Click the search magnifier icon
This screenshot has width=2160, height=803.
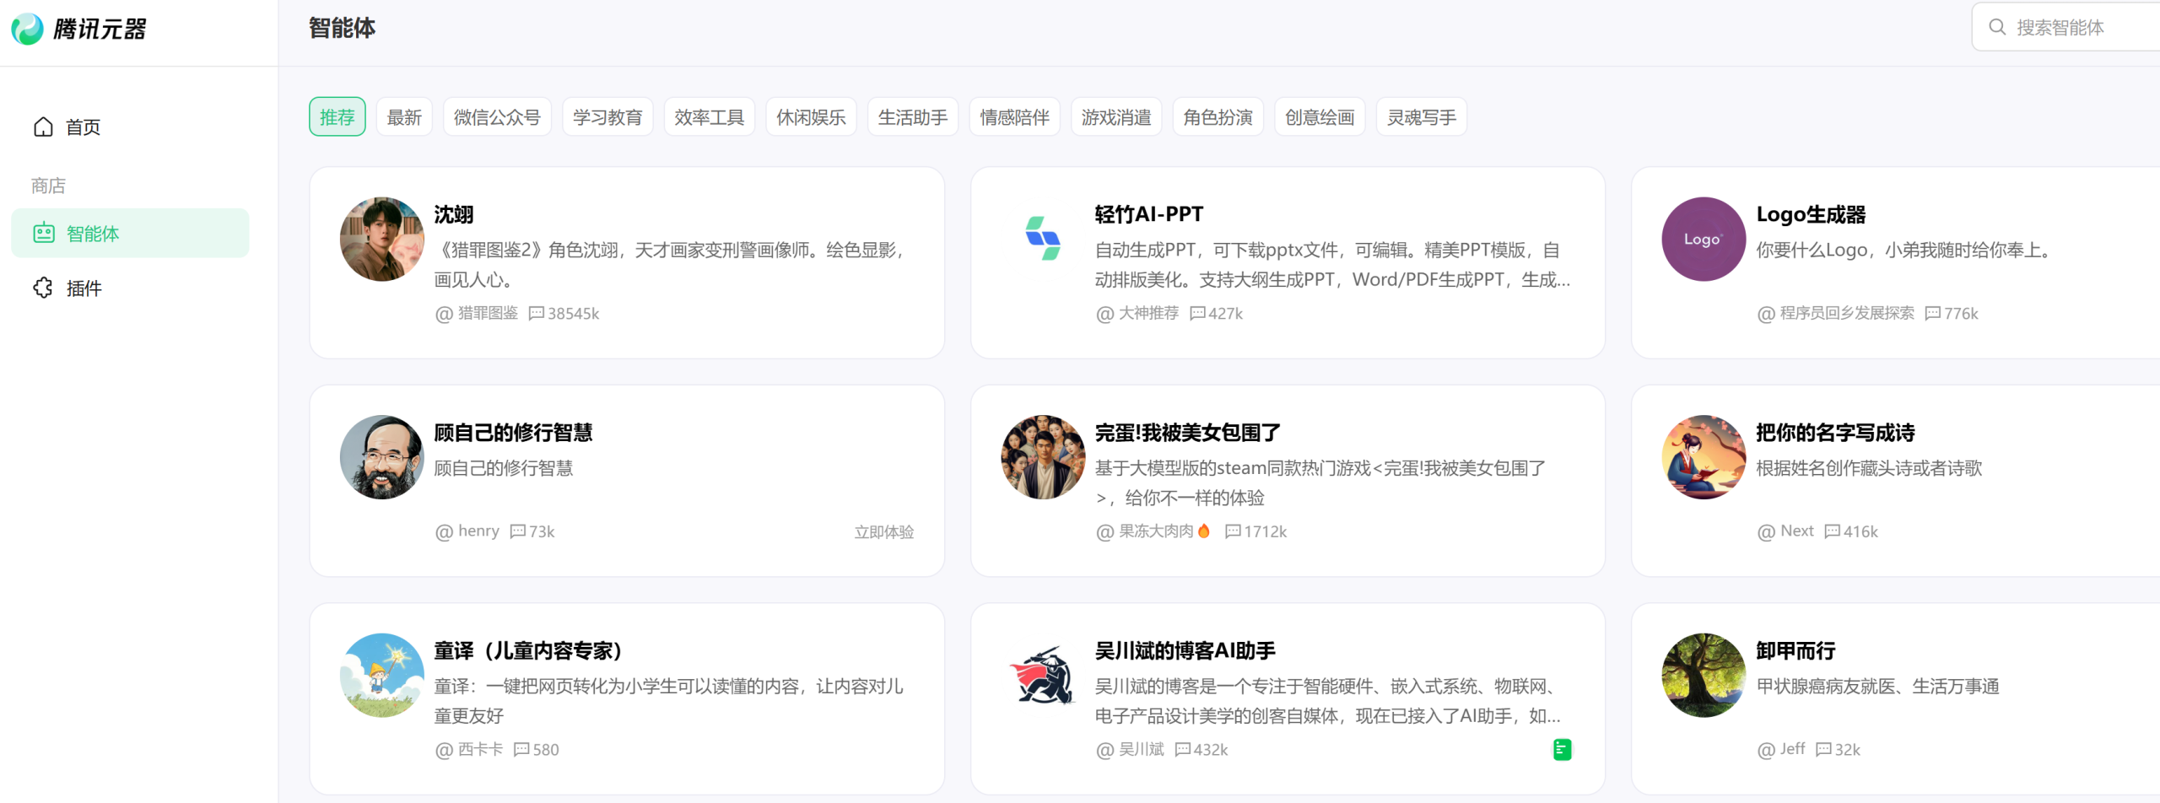coord(1997,27)
